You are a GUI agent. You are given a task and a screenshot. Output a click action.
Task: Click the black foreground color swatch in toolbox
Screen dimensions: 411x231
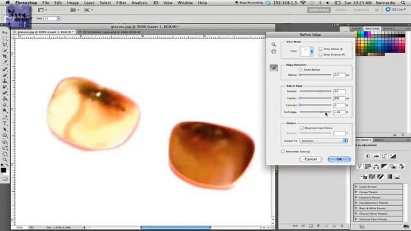click(3, 170)
